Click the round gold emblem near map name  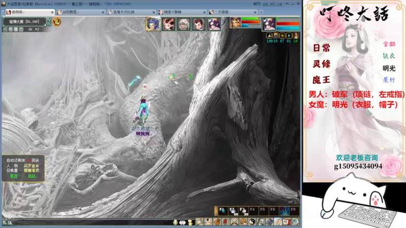point(57,21)
